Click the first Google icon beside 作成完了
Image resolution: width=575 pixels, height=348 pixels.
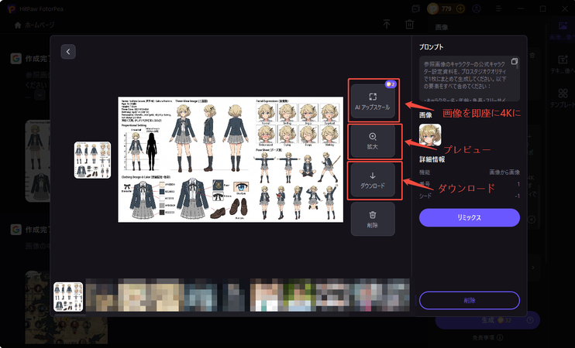(x=15, y=59)
